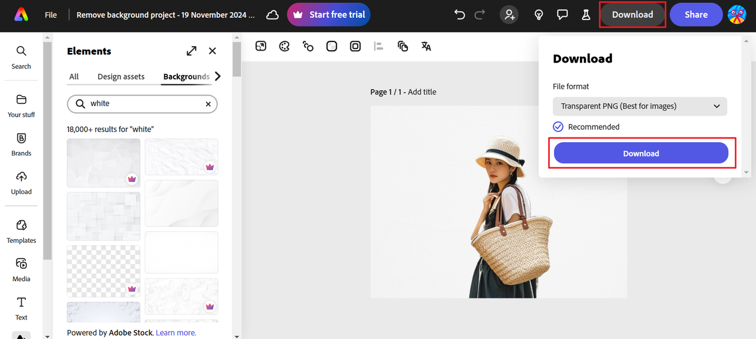Click Add title next to Page 1 / 1
The image size is (756, 339).
coord(422,92)
